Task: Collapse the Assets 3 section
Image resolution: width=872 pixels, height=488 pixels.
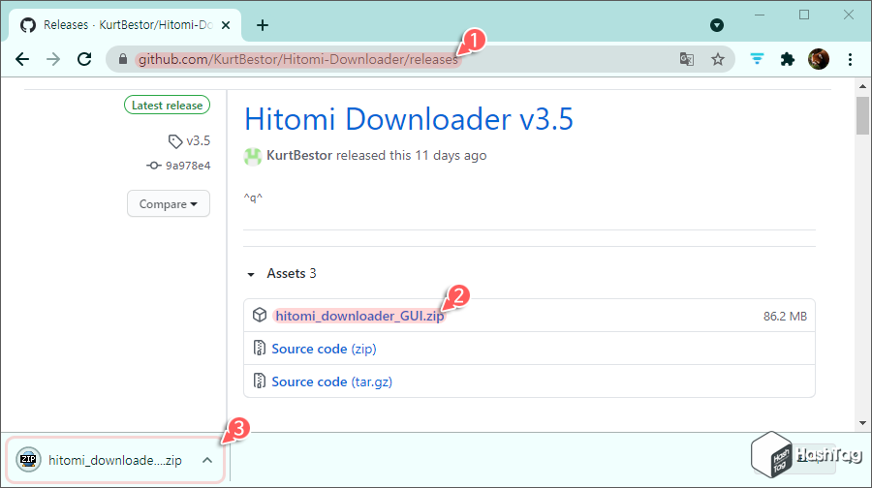Action: point(281,273)
